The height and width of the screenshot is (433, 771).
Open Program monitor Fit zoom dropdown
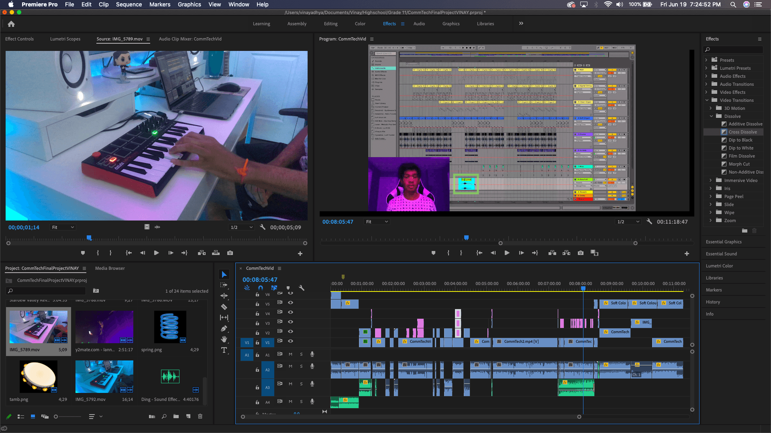coord(377,222)
